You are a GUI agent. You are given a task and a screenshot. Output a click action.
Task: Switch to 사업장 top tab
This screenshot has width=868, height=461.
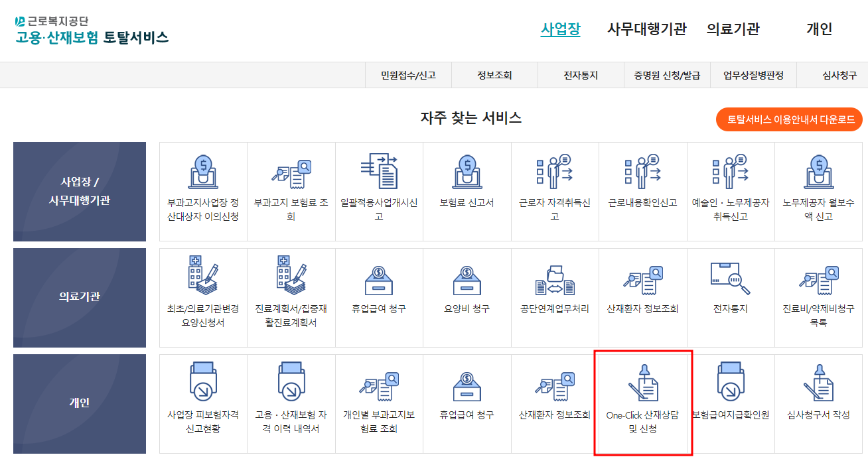click(560, 29)
